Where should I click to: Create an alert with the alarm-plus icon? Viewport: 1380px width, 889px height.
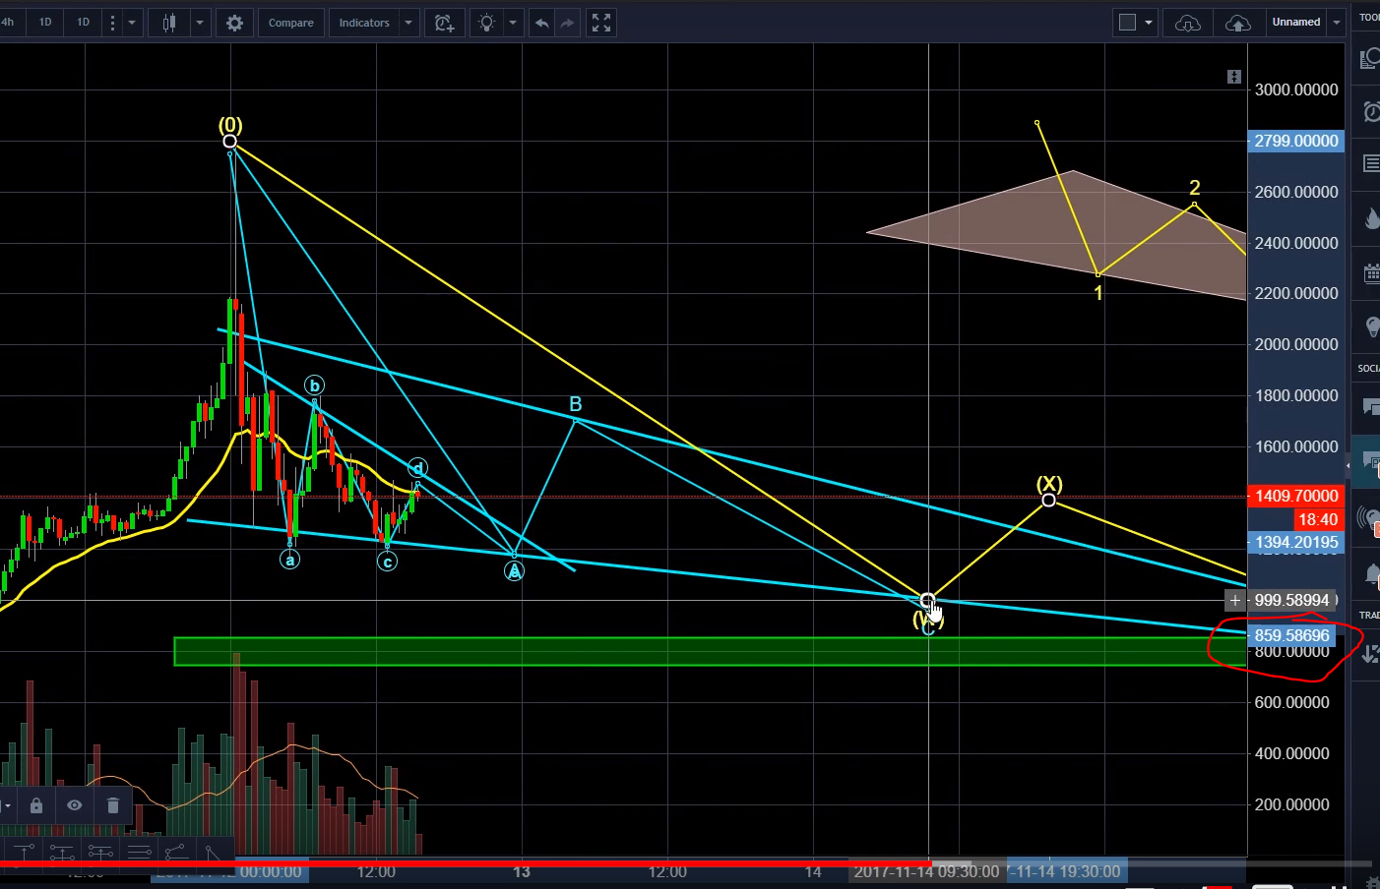444,23
